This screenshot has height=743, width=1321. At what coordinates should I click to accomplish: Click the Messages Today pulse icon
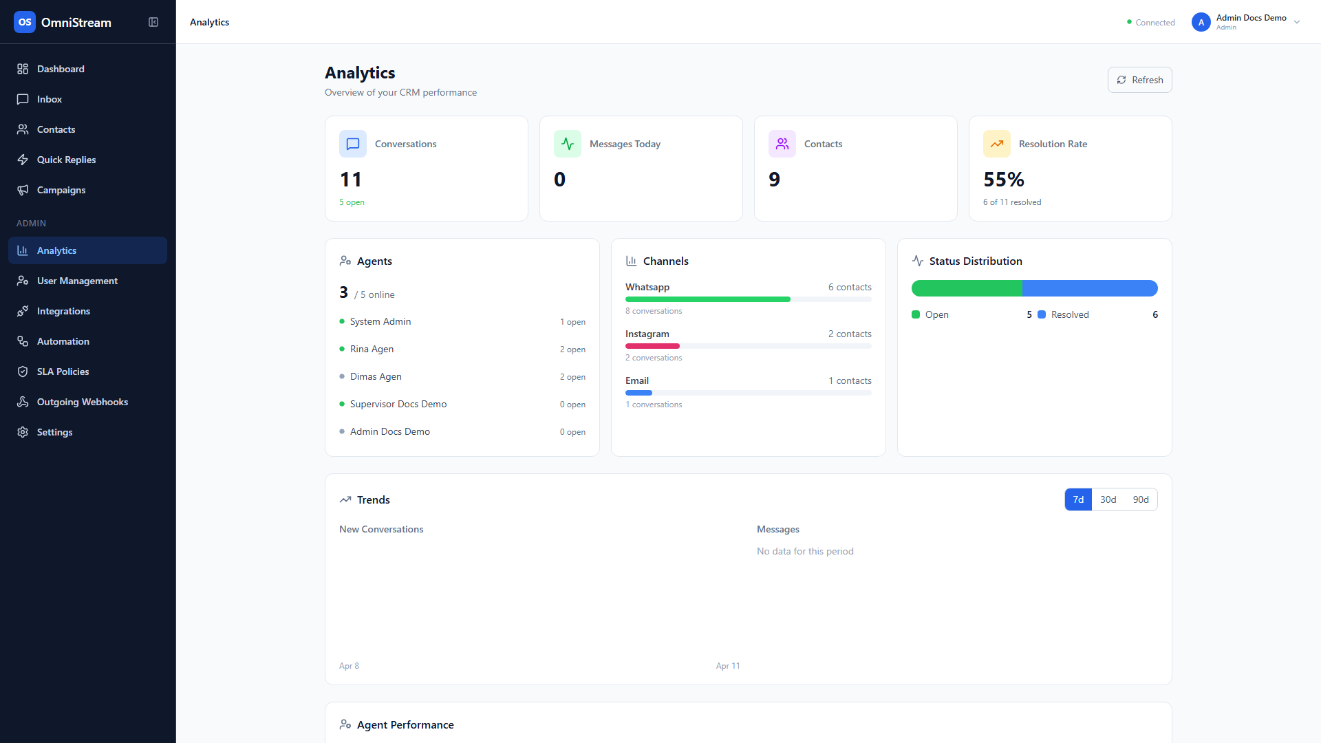[x=568, y=144]
